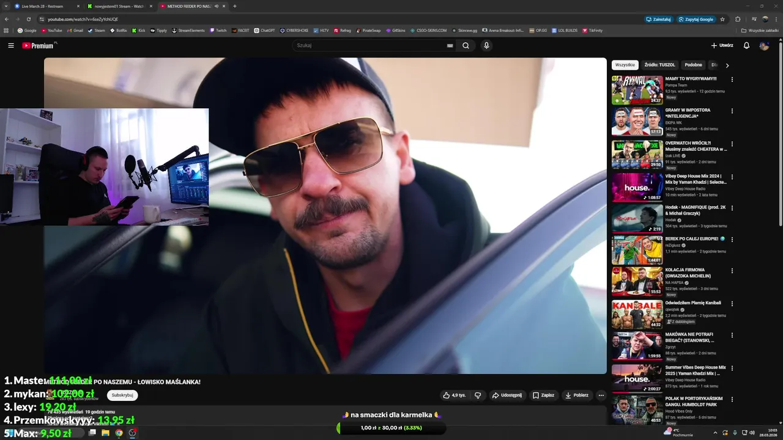Open the Chrome profile avatar
Viewport: 783px width, 440px height.
coord(765,19)
